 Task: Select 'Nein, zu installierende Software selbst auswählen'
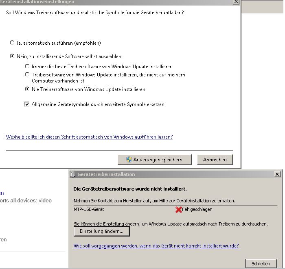tap(12, 56)
